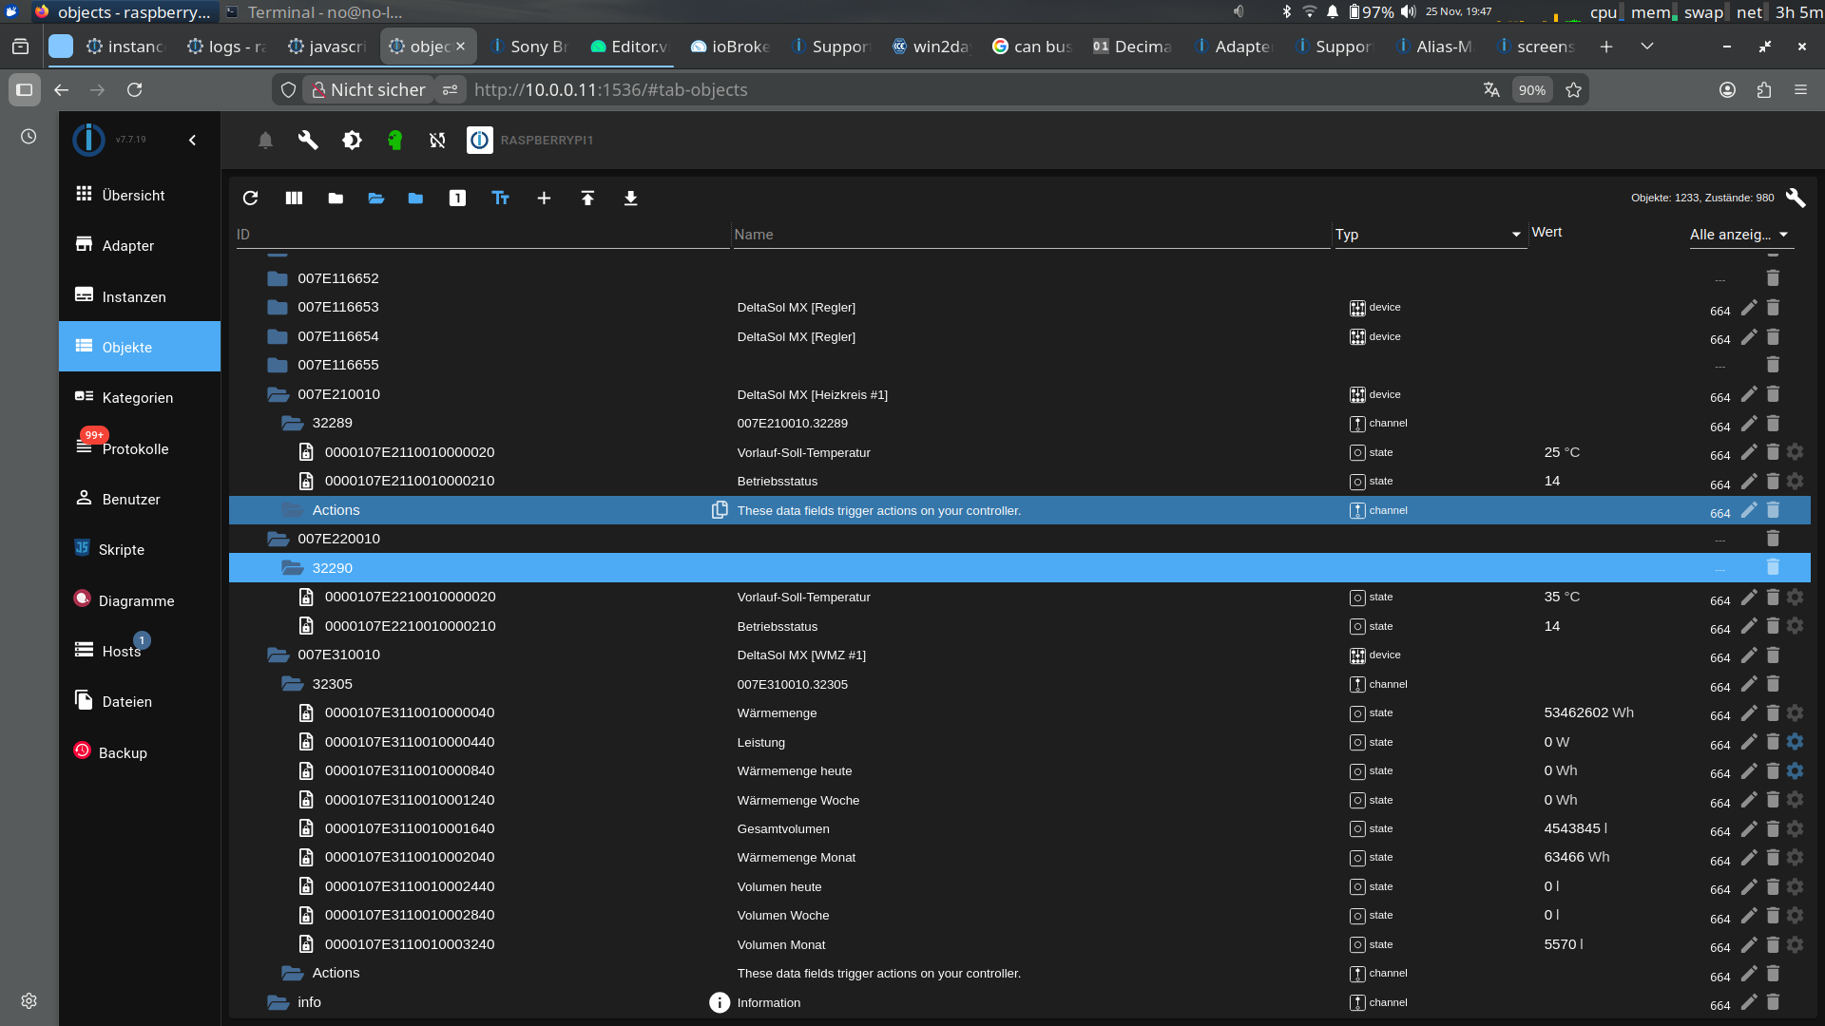Viewport: 1825px width, 1026px height.
Task: Switch to the Editor.v browser tab
Action: coord(629,46)
